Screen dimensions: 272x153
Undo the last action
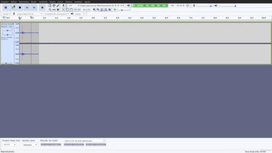[x=84, y=10]
